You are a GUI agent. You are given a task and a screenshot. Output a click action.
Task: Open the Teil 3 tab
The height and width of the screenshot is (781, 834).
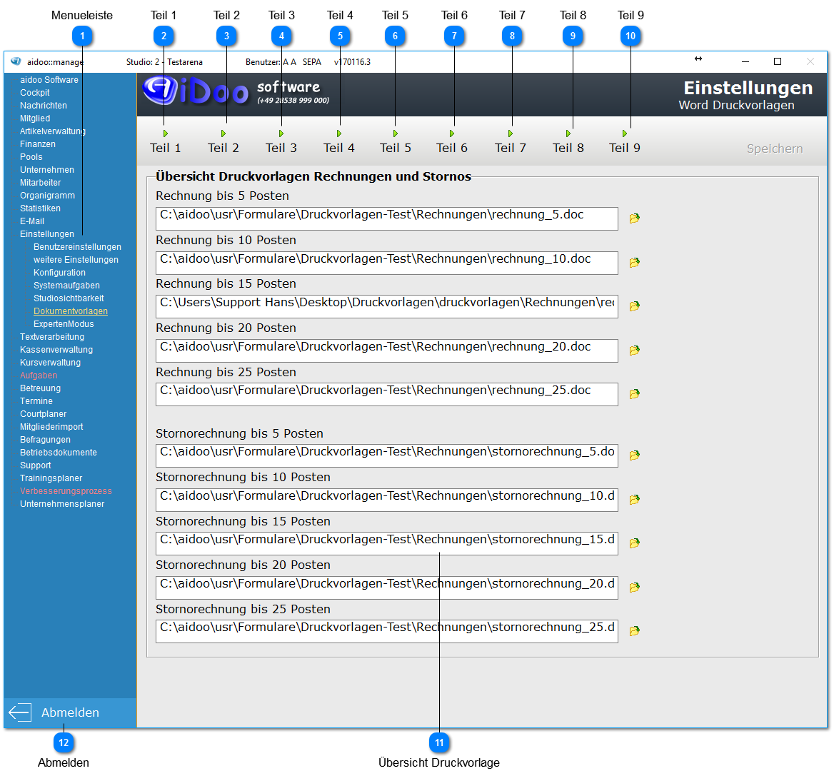[x=281, y=143]
